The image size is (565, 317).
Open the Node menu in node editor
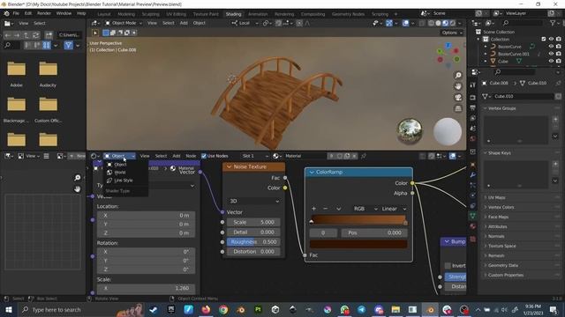191,156
